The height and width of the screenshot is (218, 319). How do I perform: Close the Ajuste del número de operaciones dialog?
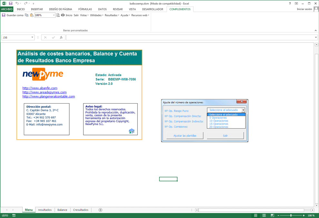241,102
